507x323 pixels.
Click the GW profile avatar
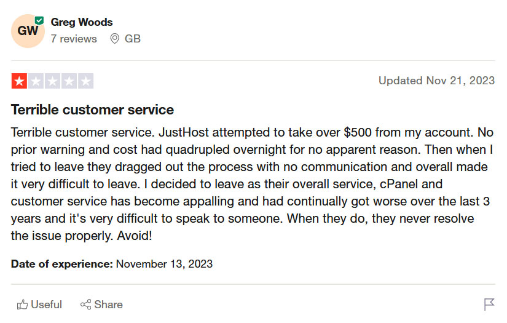pyautogui.click(x=28, y=31)
